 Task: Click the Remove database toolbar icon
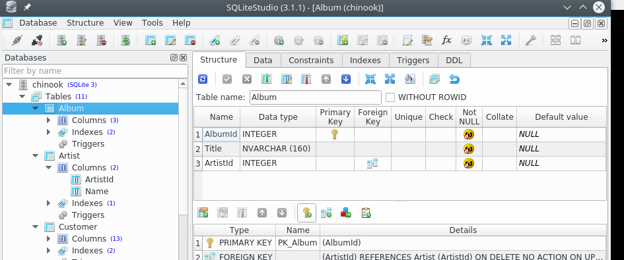pos(102,40)
